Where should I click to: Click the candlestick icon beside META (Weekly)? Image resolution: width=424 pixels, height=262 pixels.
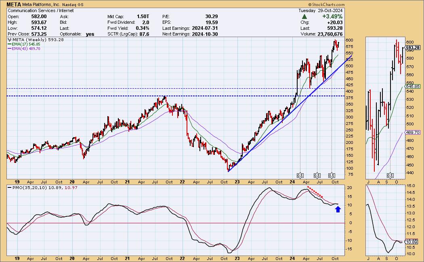click(9, 40)
